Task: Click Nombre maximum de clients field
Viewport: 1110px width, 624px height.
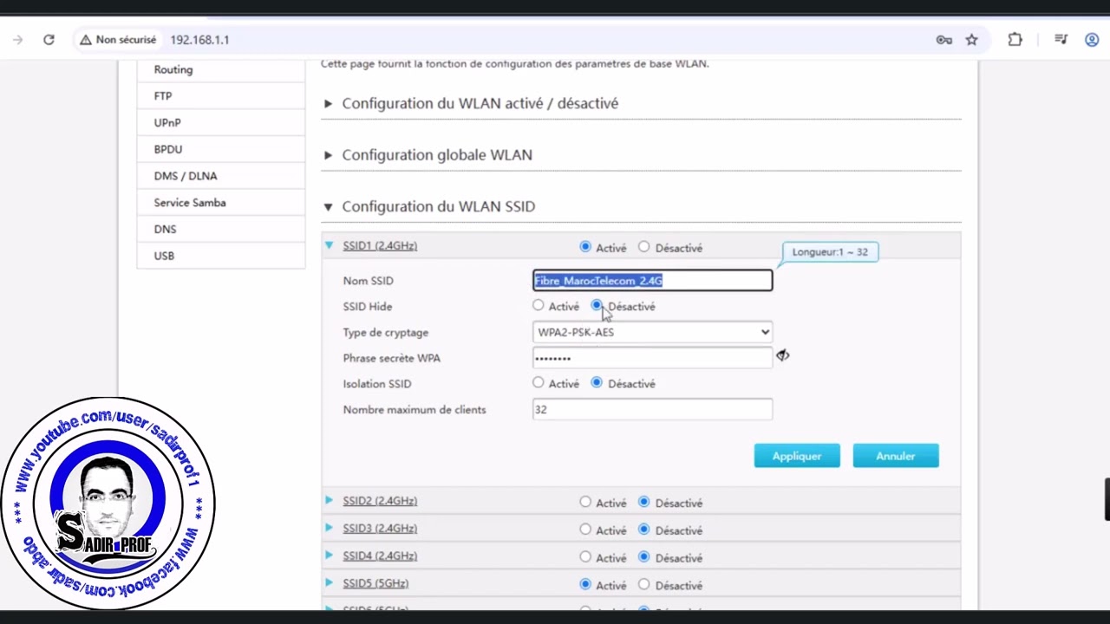Action: click(652, 409)
